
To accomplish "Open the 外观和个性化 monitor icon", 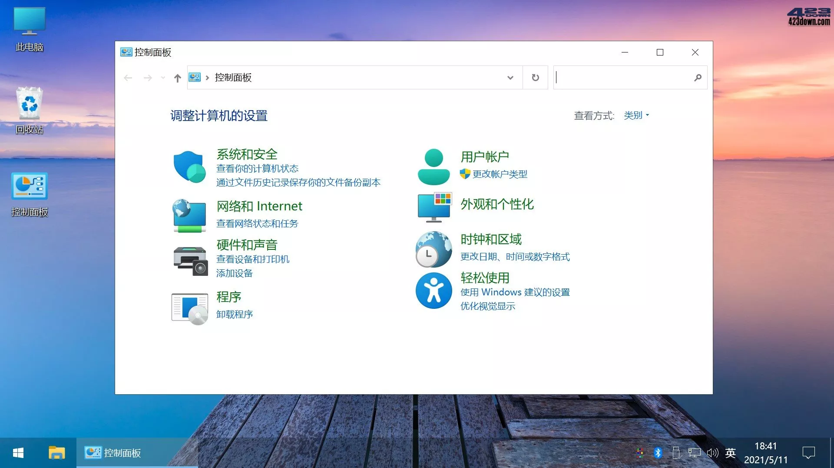I will pos(434,207).
